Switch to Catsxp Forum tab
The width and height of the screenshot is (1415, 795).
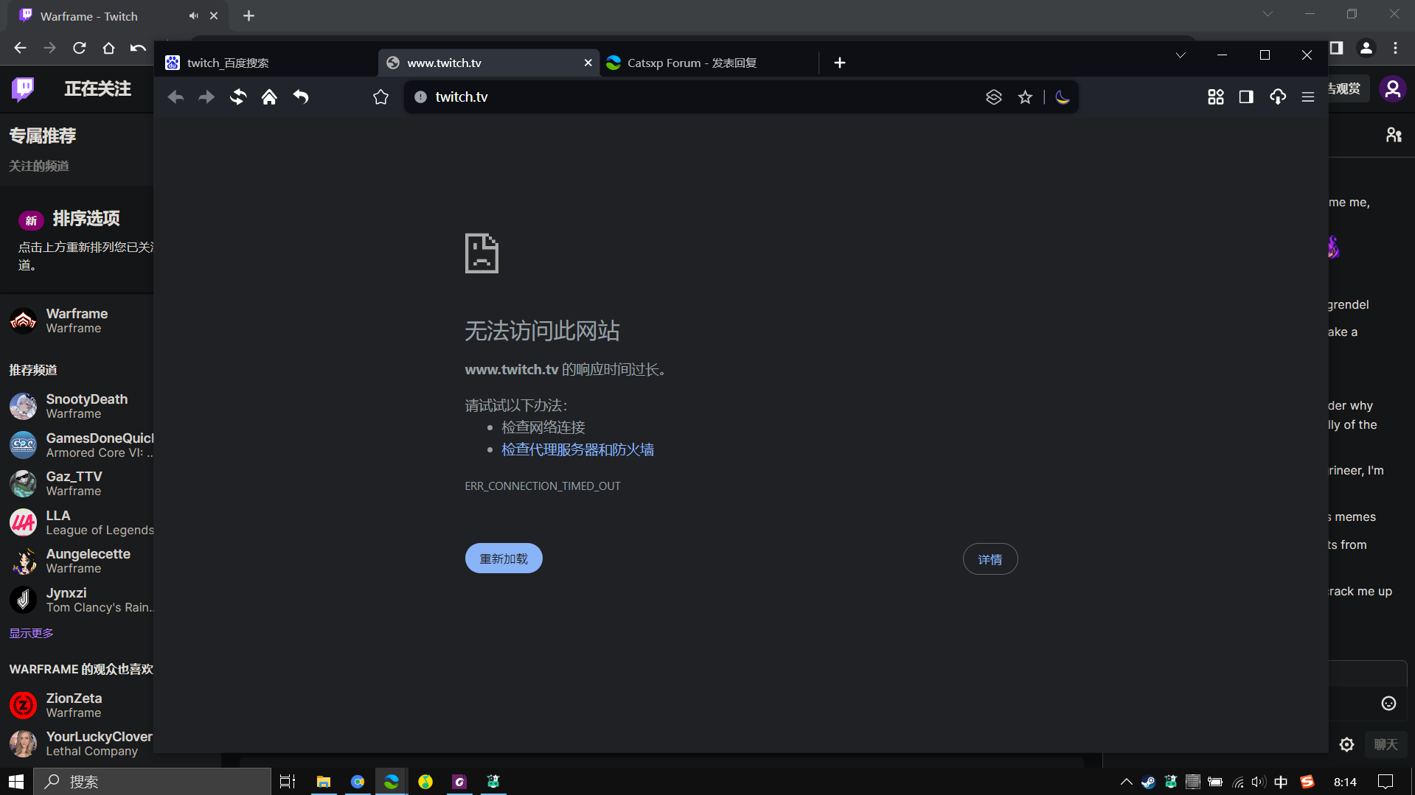click(x=708, y=63)
